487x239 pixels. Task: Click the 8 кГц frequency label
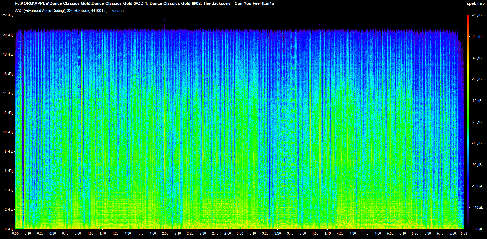click(9, 151)
